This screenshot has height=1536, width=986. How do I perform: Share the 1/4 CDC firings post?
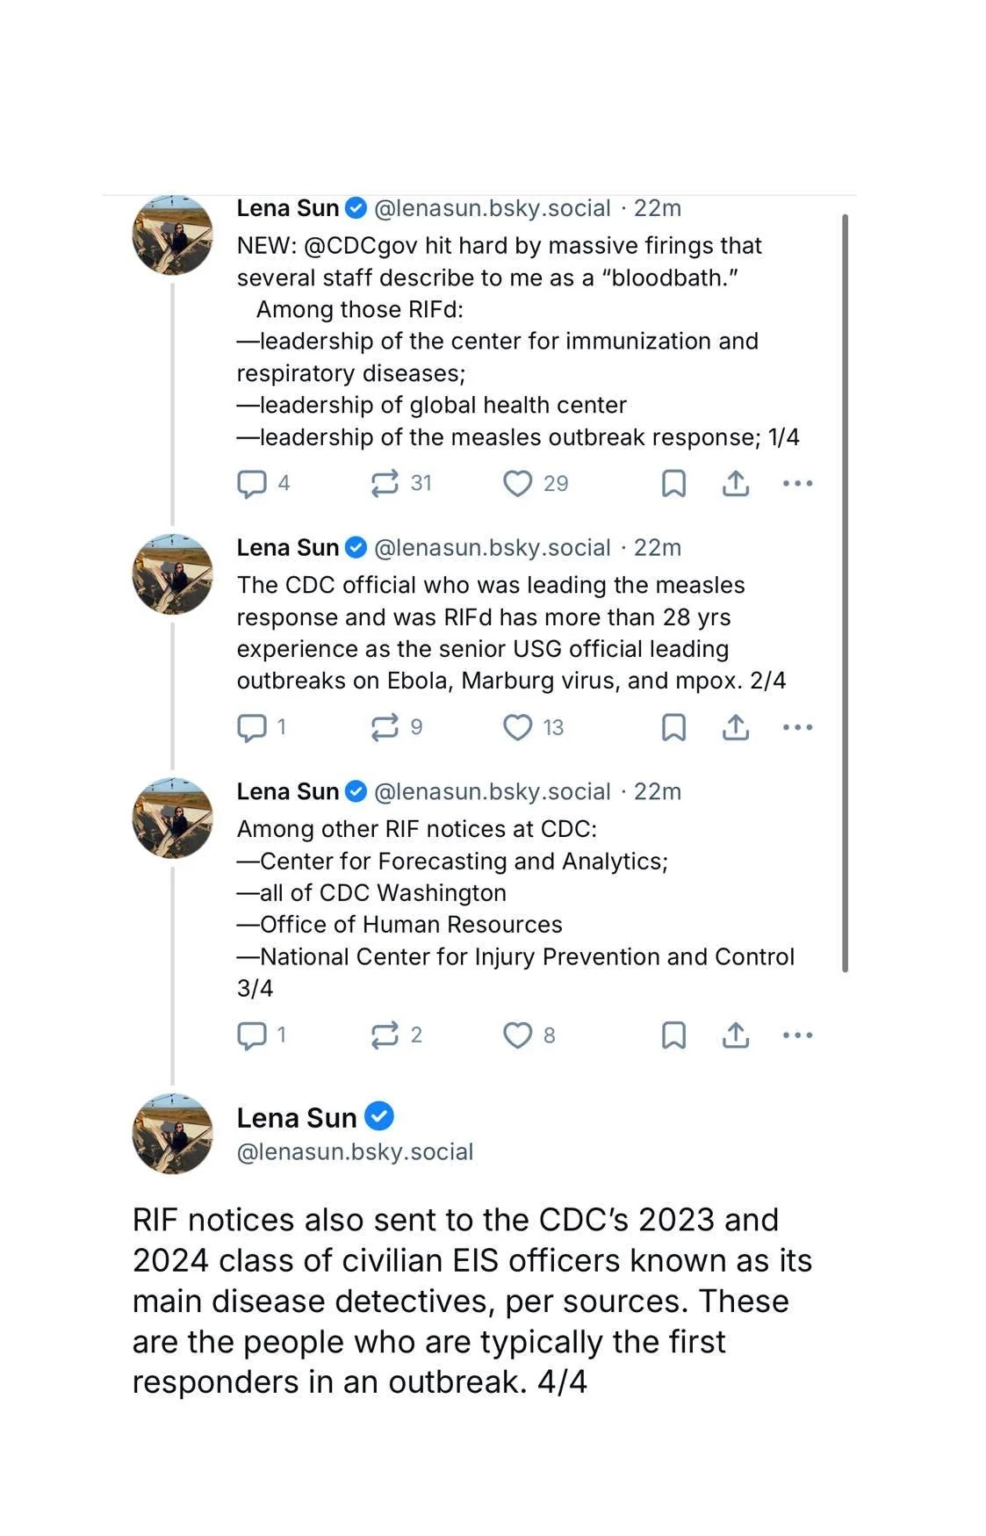coord(736,484)
